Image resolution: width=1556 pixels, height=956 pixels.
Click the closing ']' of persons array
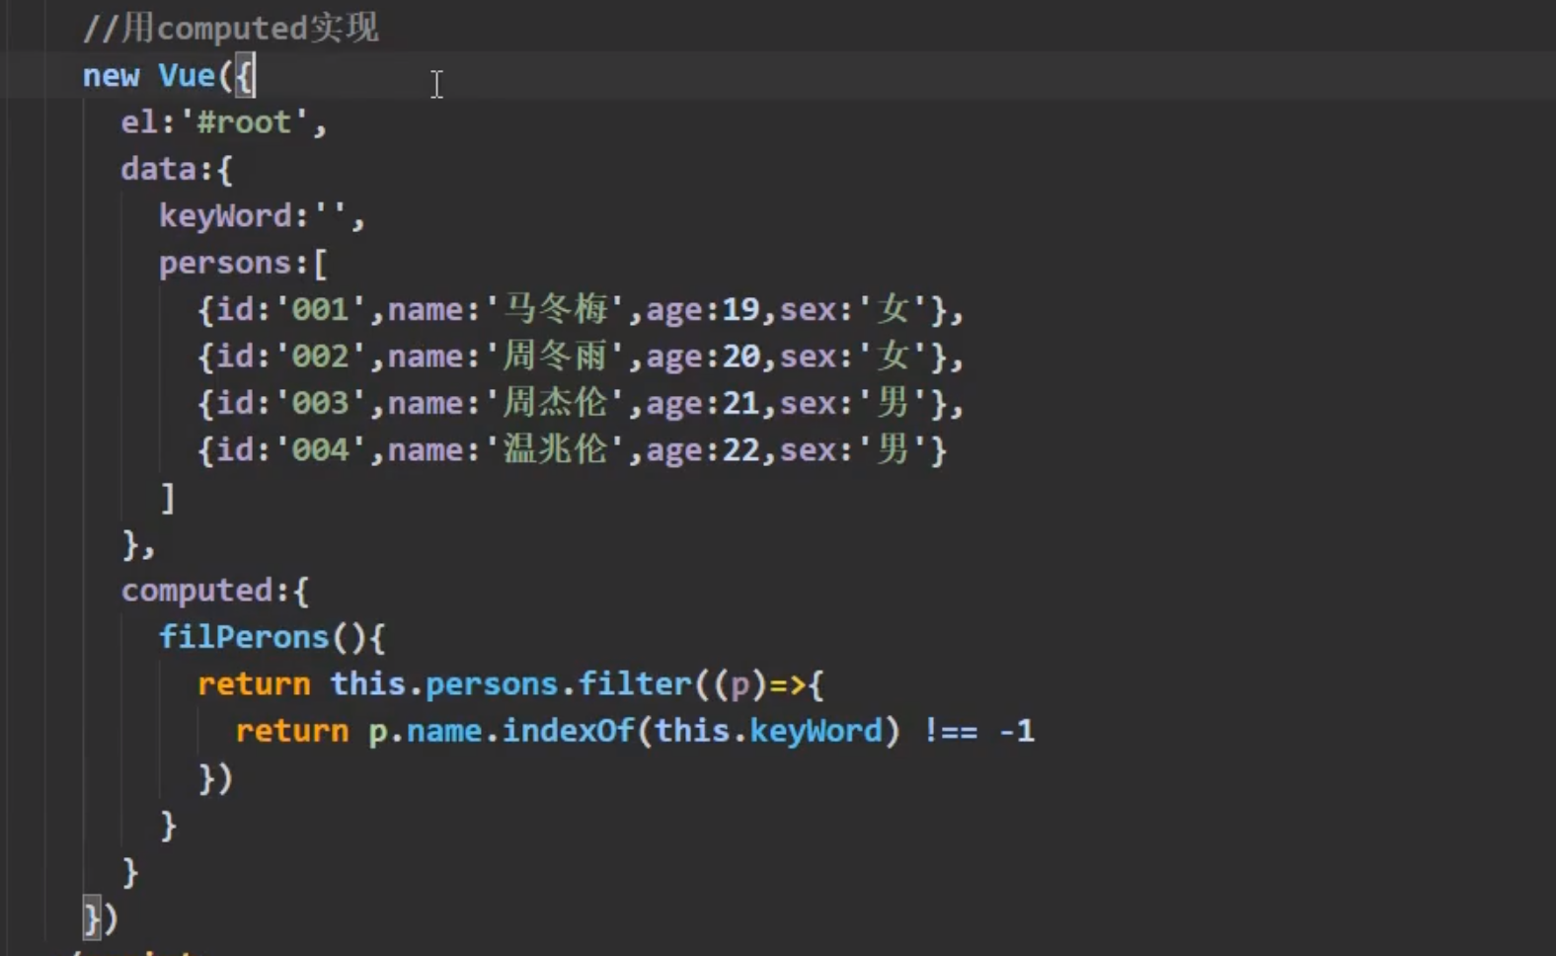pyautogui.click(x=168, y=497)
